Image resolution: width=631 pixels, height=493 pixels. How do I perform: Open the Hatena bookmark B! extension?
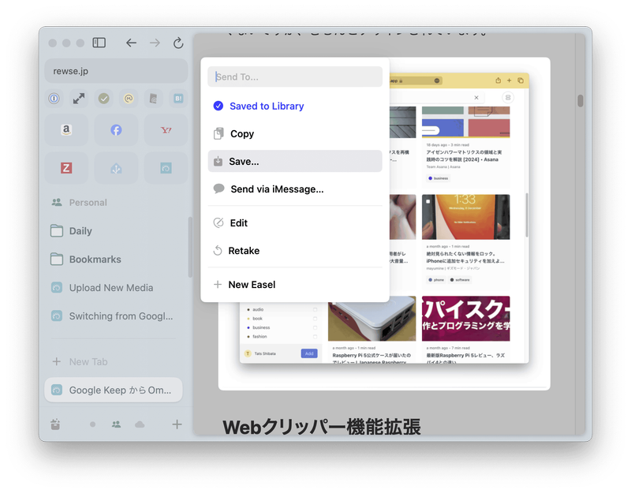(x=178, y=99)
